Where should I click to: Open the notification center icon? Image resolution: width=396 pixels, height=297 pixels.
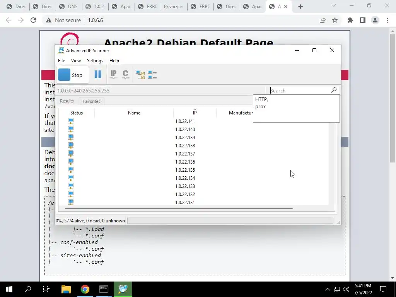pyautogui.click(x=383, y=289)
